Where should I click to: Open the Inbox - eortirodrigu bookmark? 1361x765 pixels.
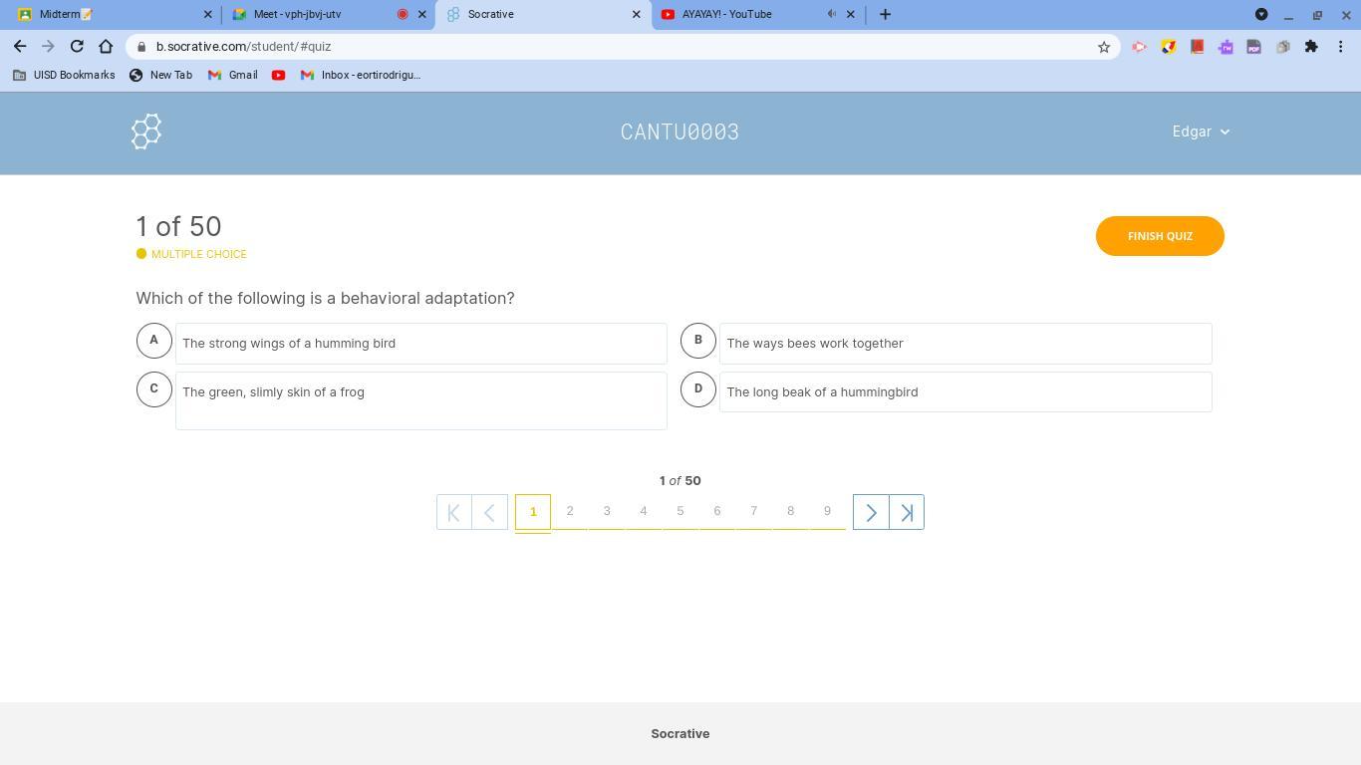tap(361, 75)
